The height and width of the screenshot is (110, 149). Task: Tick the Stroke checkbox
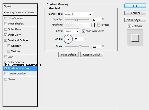pyautogui.click(x=6, y=79)
